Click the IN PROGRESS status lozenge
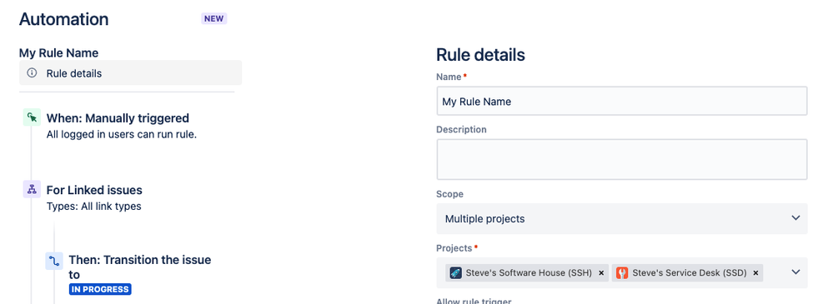This screenshot has width=833, height=304. (100, 289)
